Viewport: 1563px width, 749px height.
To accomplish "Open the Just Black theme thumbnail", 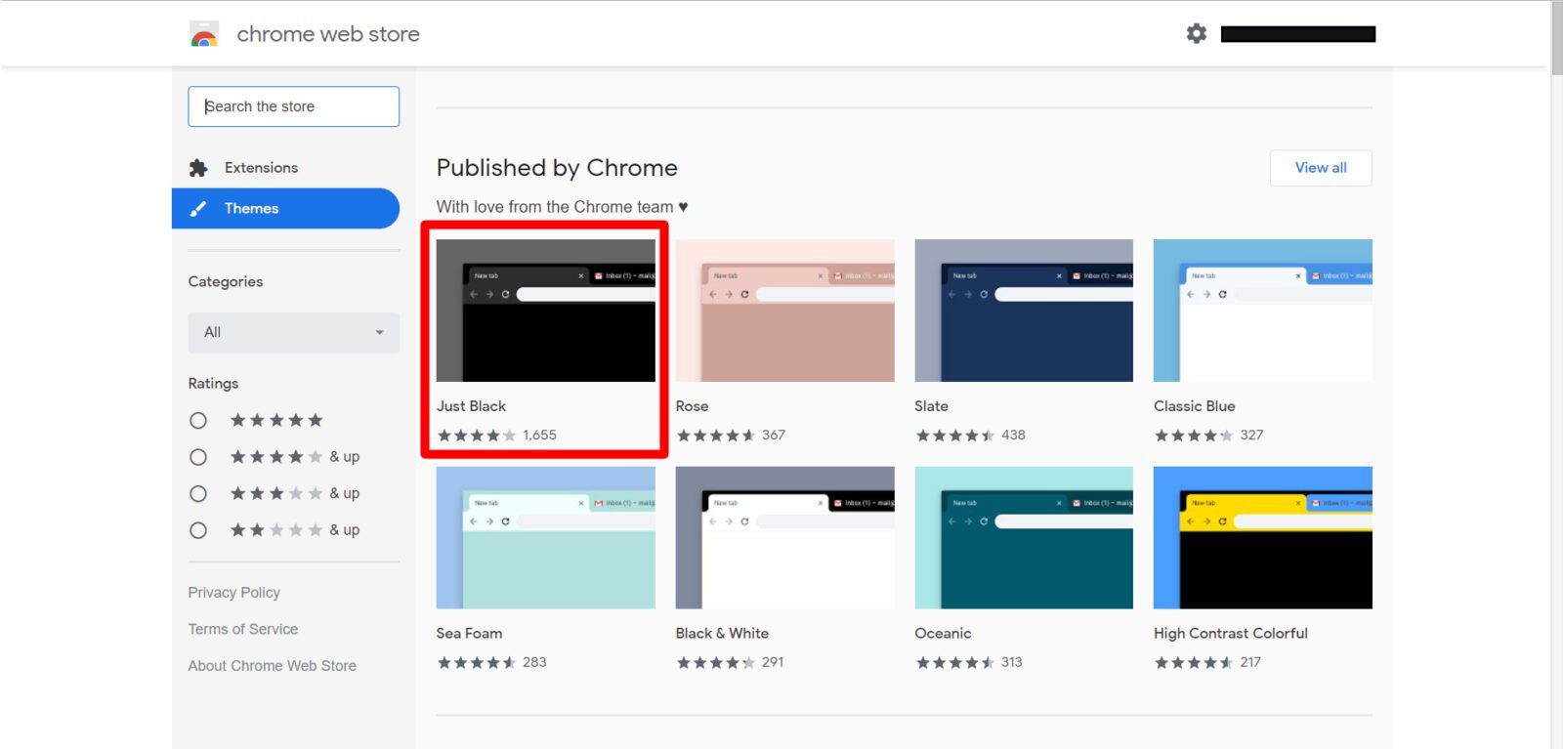I will (x=545, y=311).
